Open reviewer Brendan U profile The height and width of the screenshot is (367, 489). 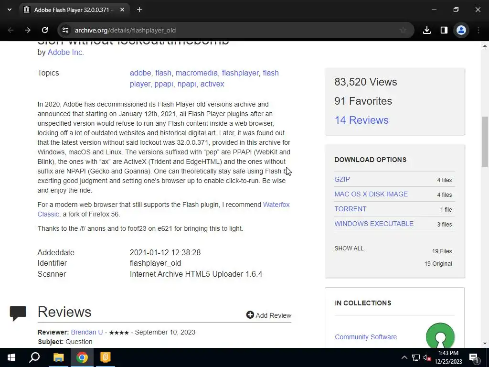coord(87,333)
